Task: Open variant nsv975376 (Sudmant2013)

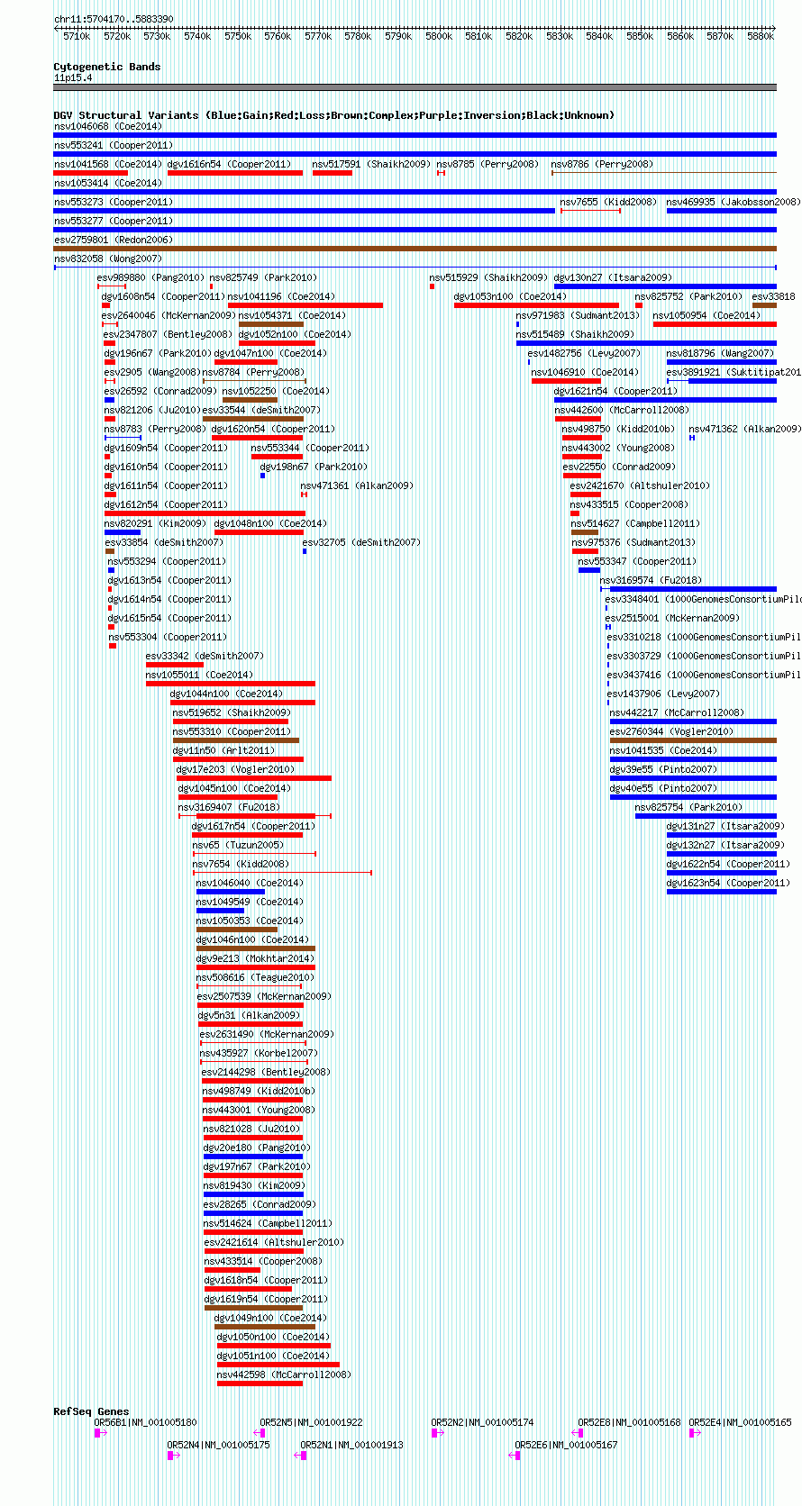Action: tap(633, 542)
